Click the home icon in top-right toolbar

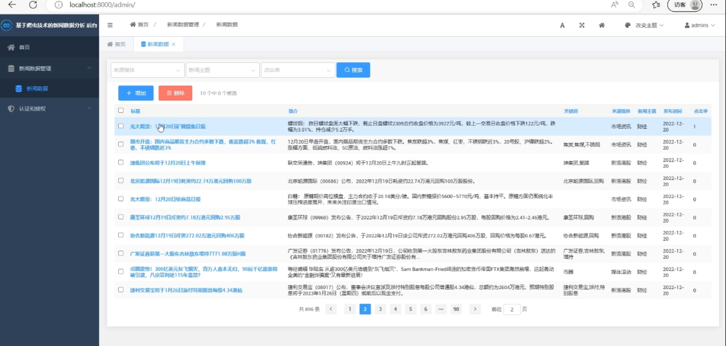[601, 25]
